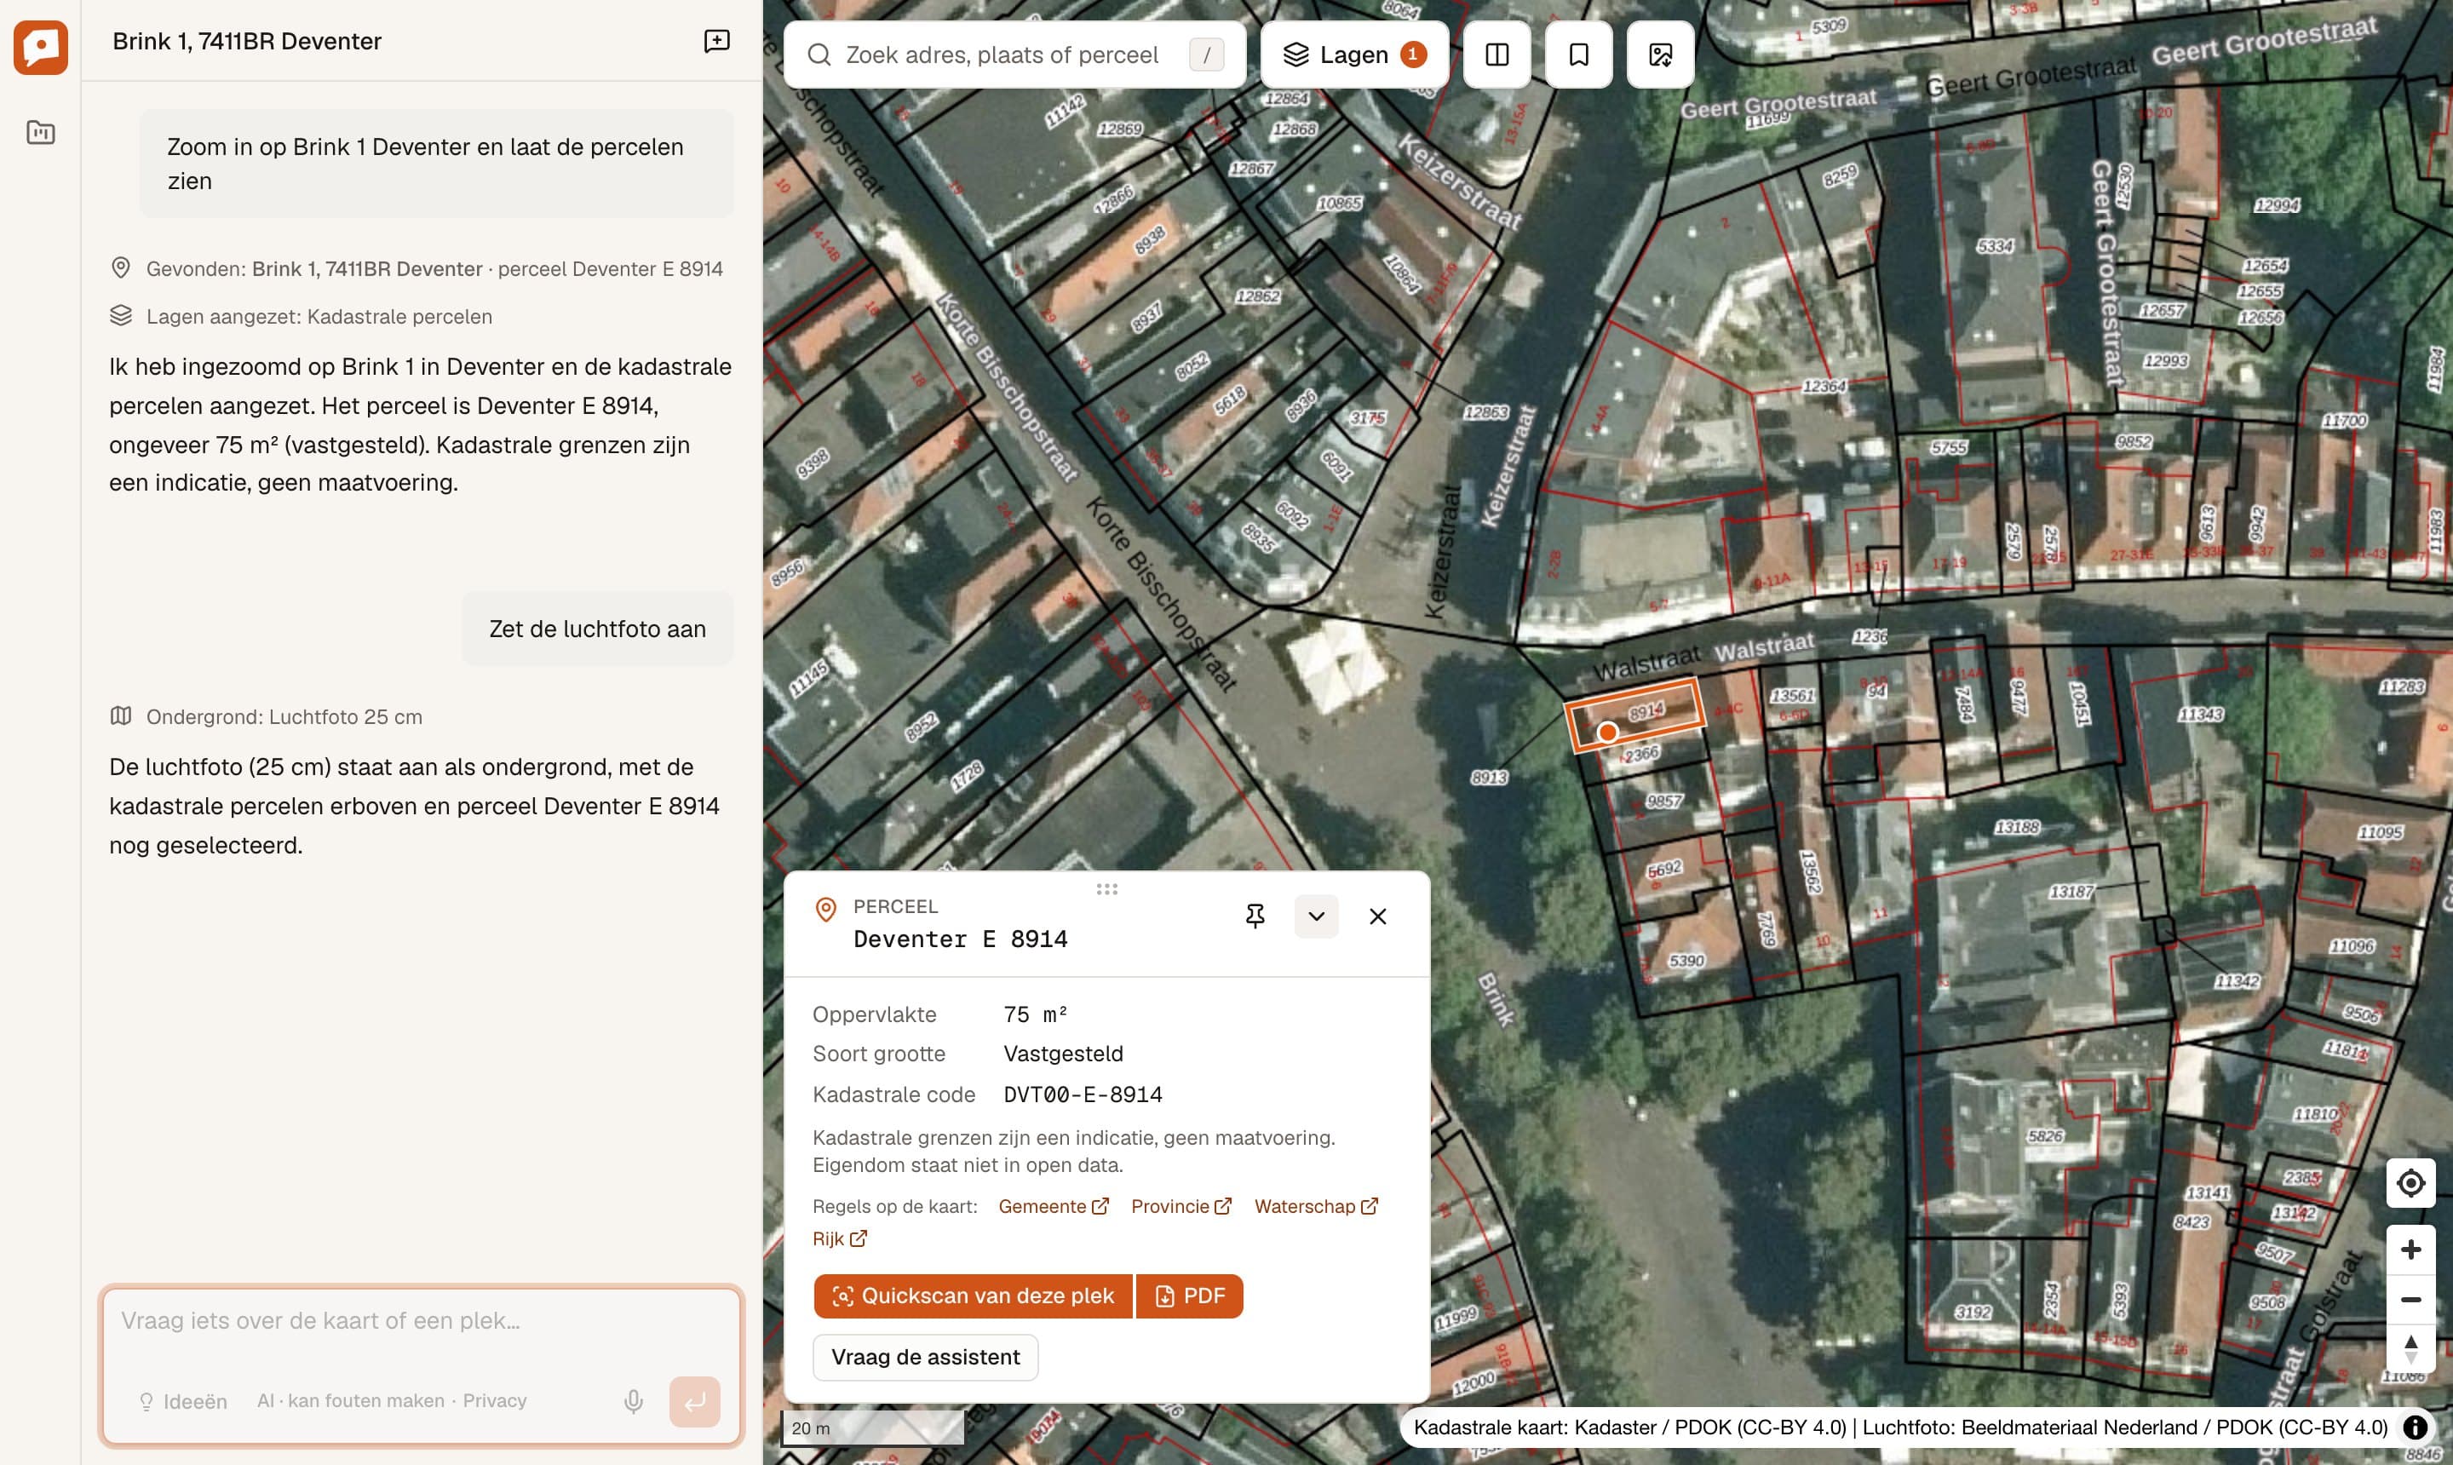Pin the parcel info card
The height and width of the screenshot is (1465, 2453).
pos(1255,916)
